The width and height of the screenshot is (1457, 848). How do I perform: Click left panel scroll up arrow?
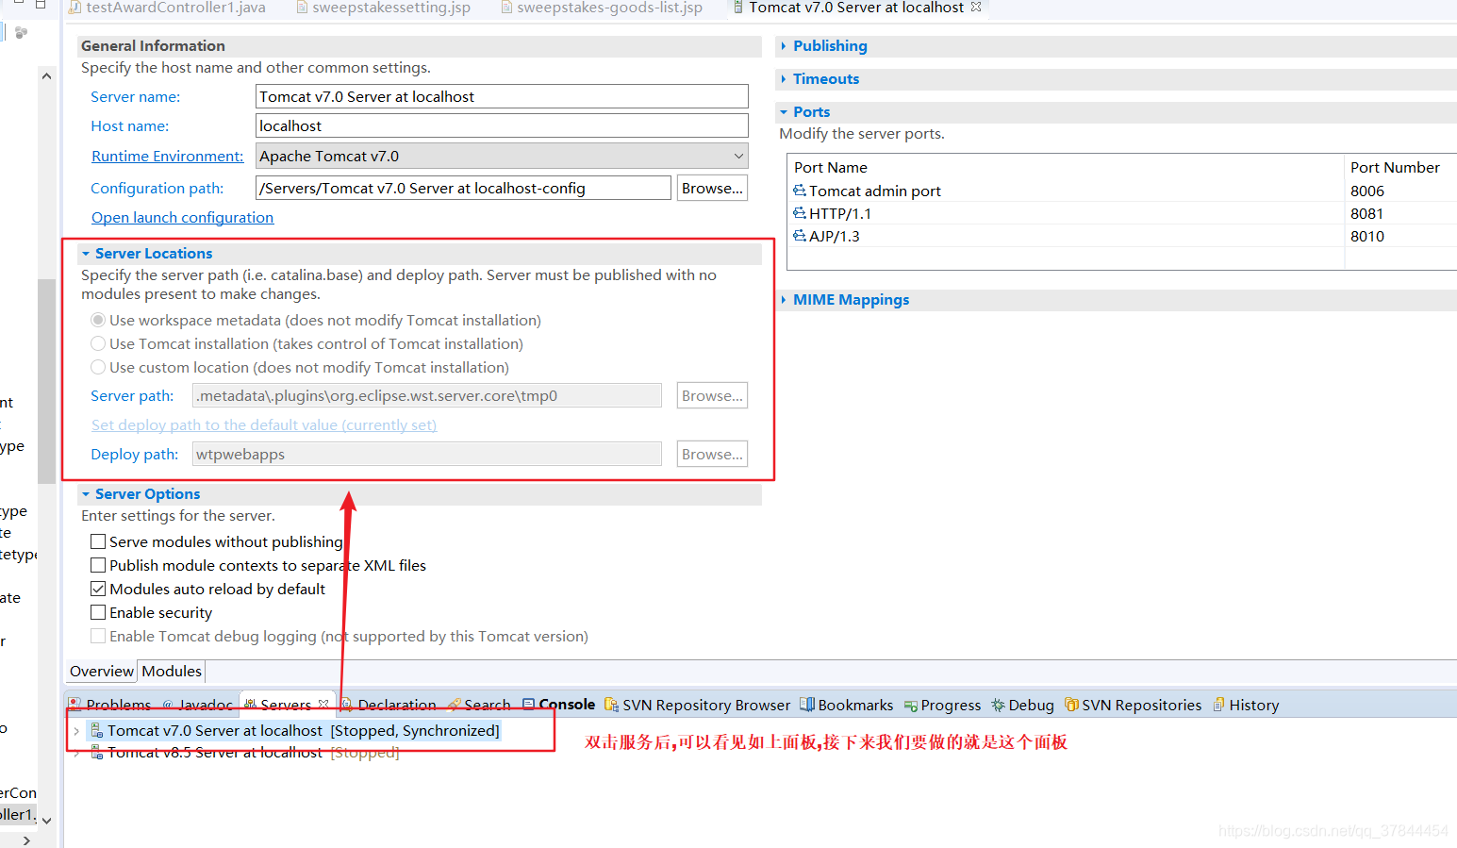pyautogui.click(x=46, y=75)
